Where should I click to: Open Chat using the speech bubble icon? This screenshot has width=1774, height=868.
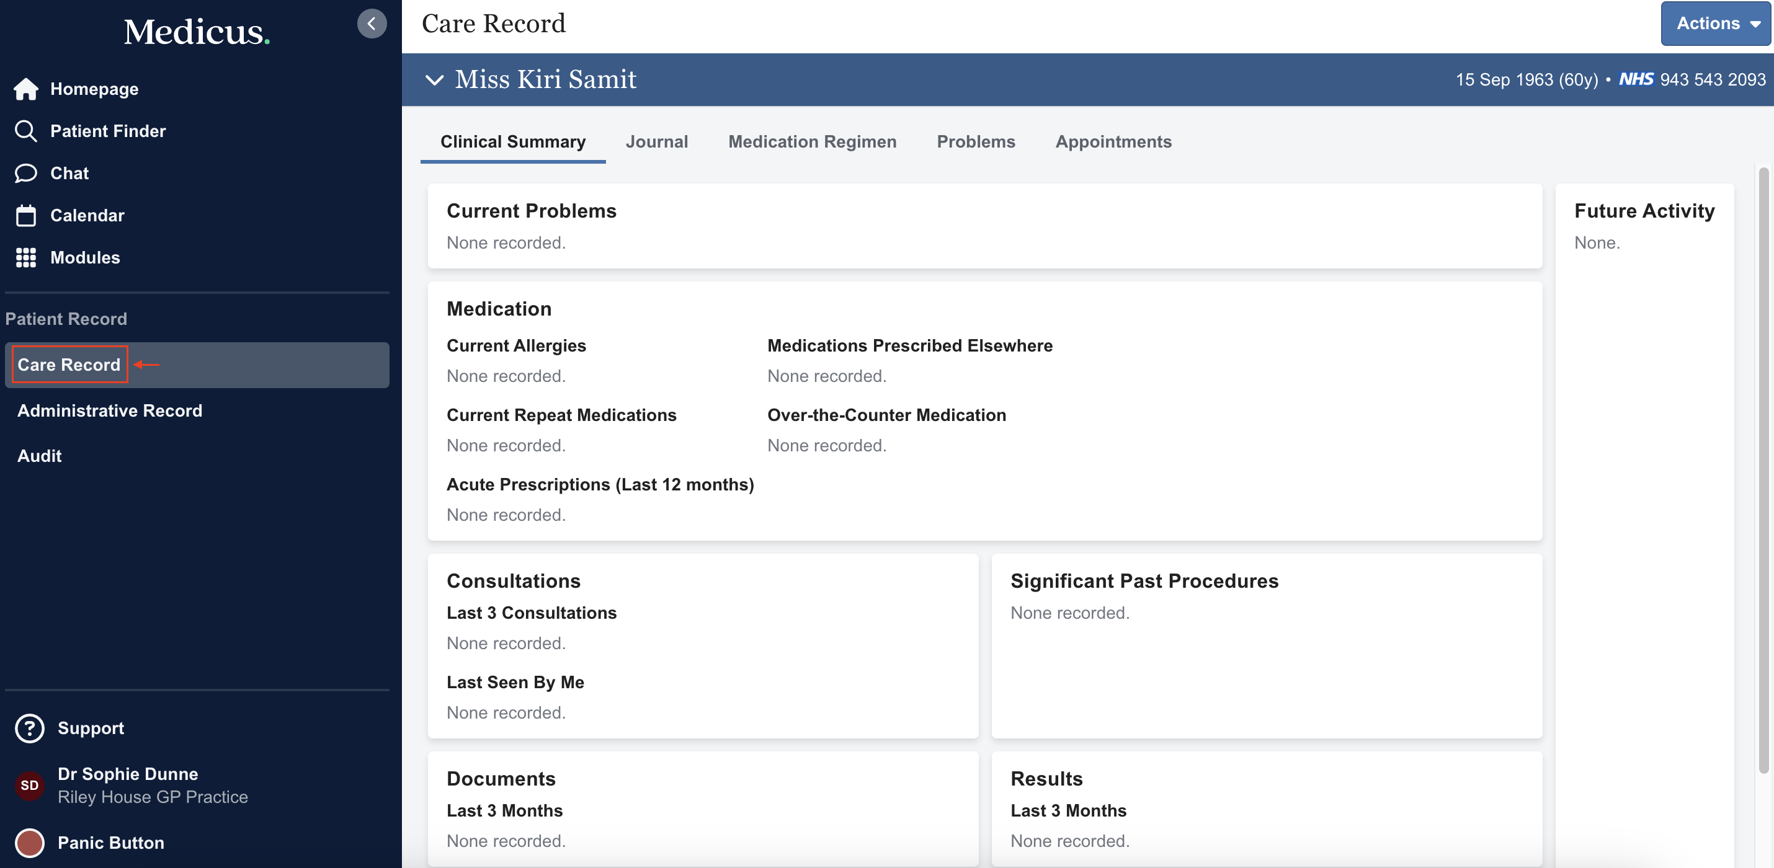pos(26,174)
